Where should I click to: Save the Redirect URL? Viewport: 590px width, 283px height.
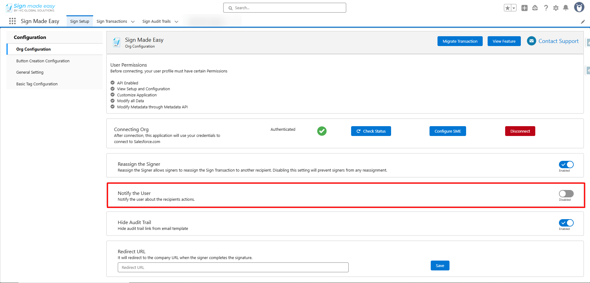[x=440, y=266]
